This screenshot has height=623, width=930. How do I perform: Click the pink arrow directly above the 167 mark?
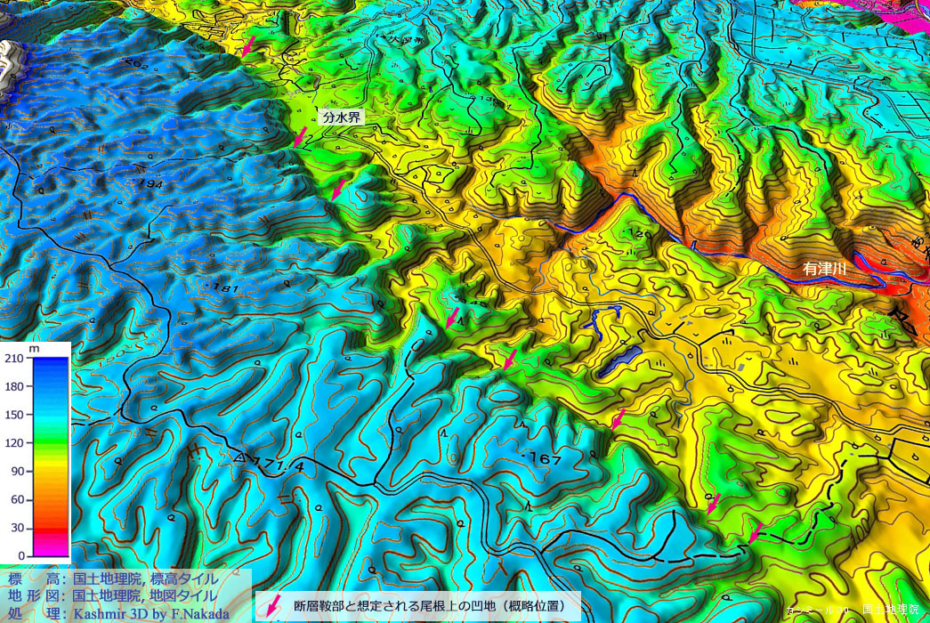510,359
